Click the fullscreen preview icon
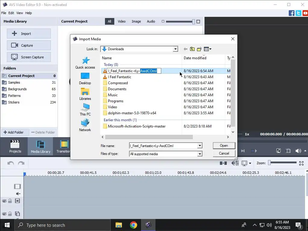 (x=278, y=151)
